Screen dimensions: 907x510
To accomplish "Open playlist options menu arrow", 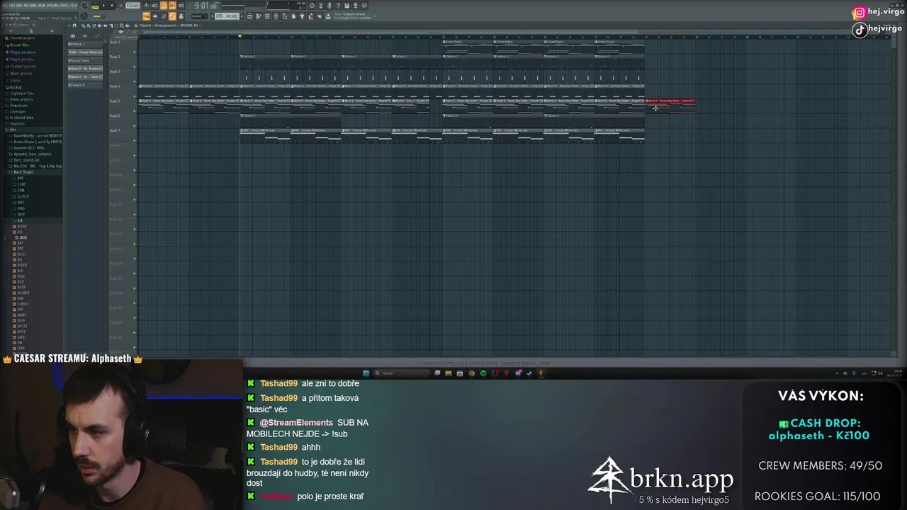I will click(69, 25).
